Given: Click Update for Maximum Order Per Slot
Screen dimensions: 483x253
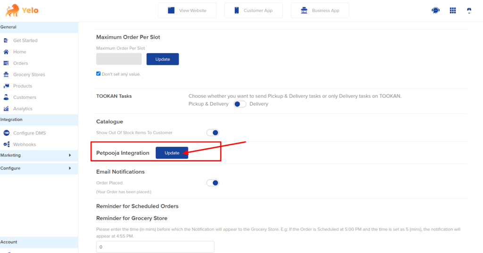Looking at the screenshot, I should click(x=163, y=59).
